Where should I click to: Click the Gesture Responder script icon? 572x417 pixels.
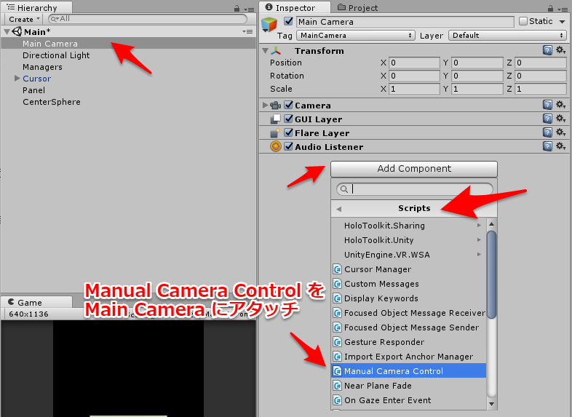pos(338,342)
